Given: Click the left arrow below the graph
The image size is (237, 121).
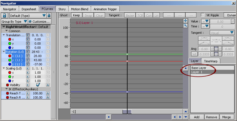Looking at the screenshot, I should (x=175, y=117).
